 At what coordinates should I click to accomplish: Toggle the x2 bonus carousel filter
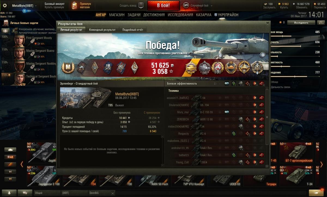(x=10, y=157)
